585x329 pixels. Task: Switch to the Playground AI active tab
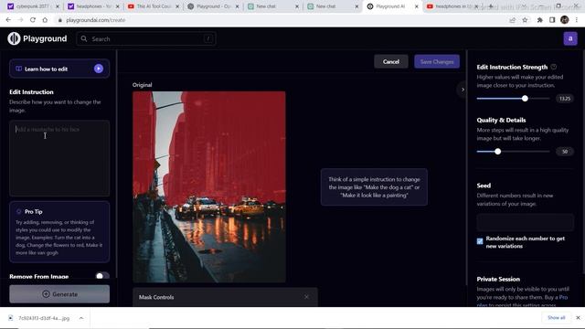point(392,6)
